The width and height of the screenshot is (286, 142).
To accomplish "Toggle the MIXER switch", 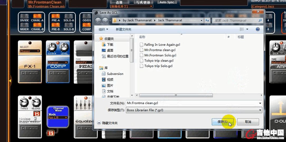I will tap(24, 25).
